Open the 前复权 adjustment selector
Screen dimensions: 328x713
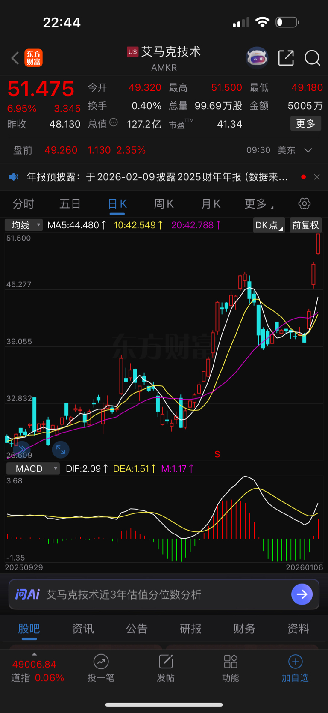pos(305,225)
